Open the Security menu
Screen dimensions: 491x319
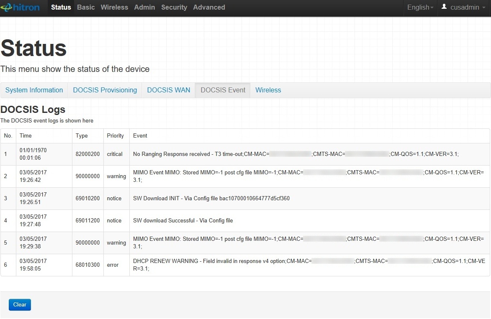click(174, 7)
